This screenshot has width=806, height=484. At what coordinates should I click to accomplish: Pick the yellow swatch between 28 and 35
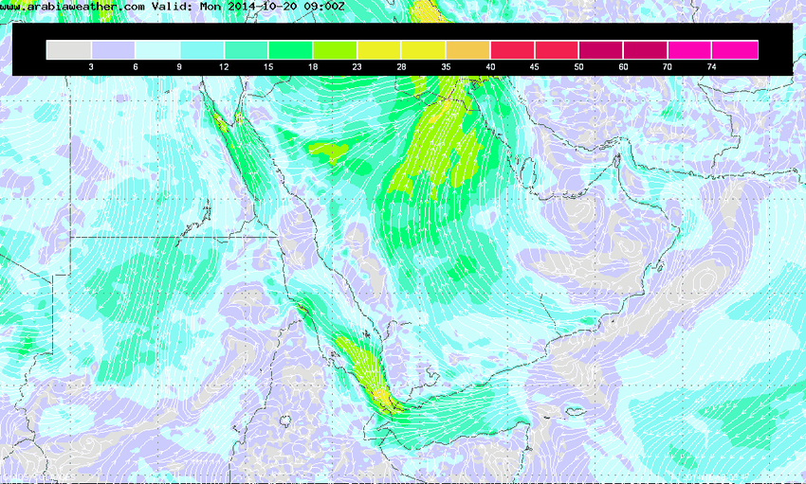pyautogui.click(x=424, y=49)
